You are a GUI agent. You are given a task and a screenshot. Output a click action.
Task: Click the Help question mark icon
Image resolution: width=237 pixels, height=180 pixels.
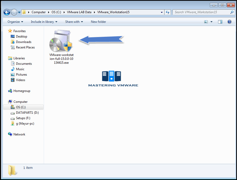coord(229,22)
